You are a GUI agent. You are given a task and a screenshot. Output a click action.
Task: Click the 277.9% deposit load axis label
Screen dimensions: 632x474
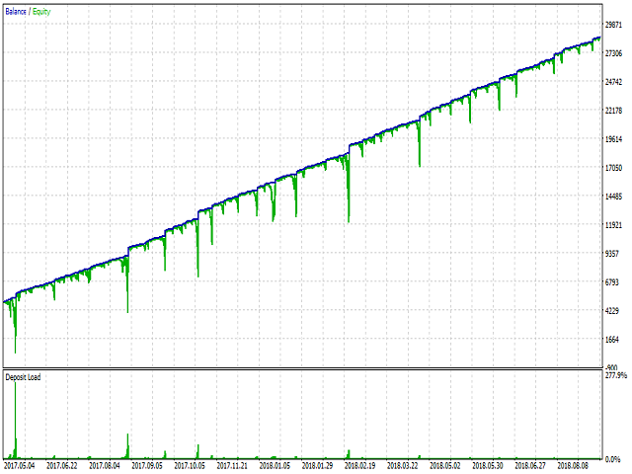coord(614,376)
